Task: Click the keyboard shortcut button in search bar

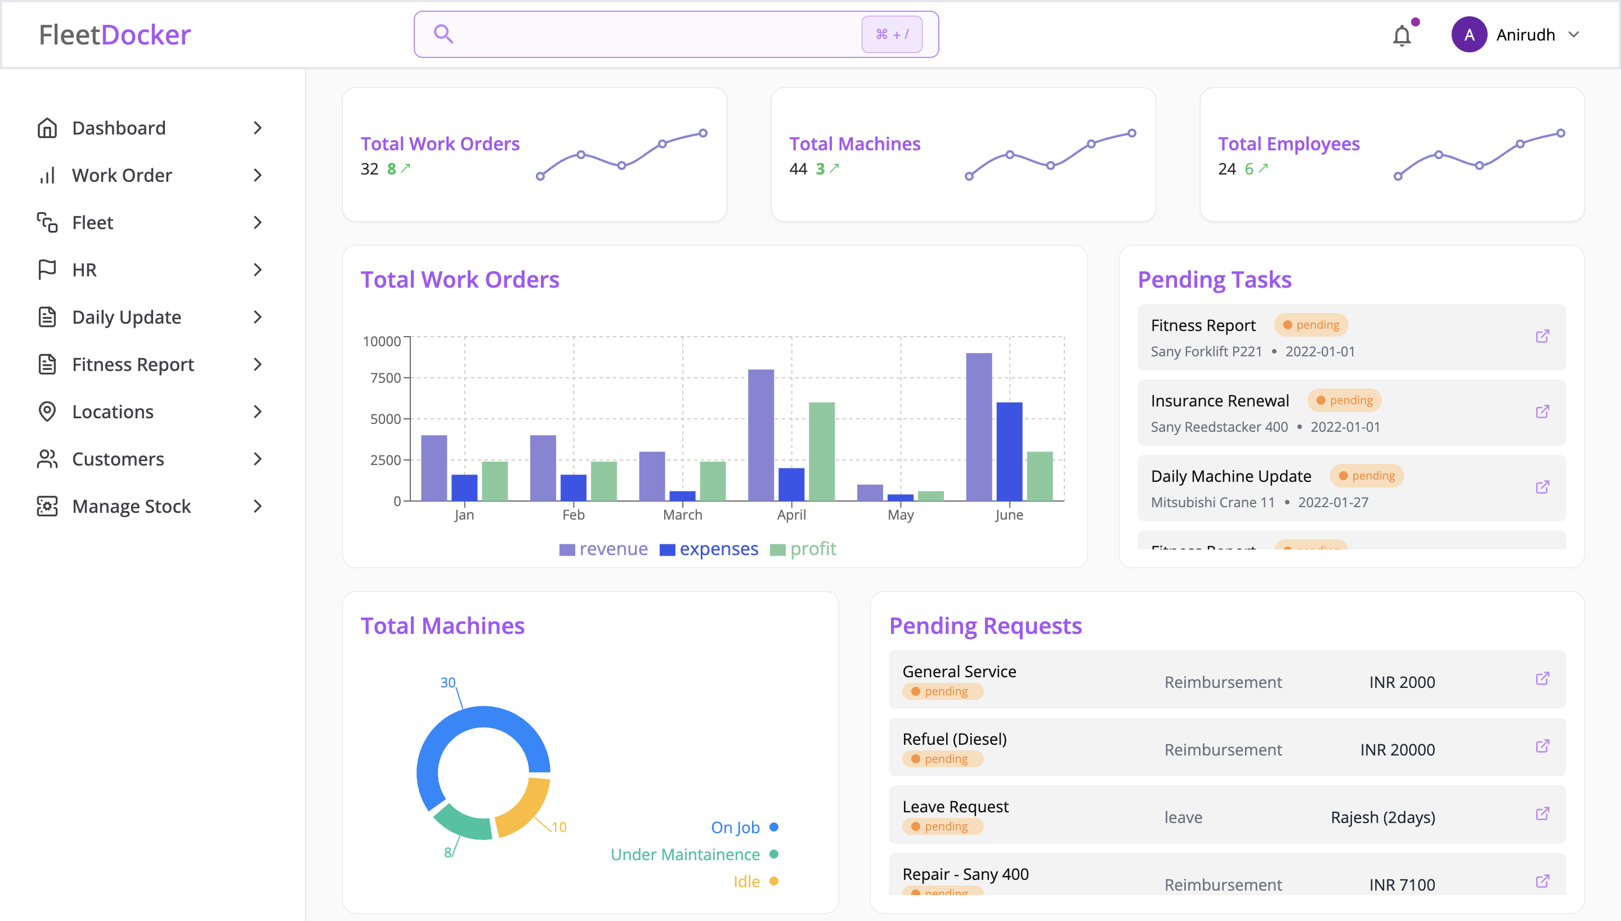Action: click(892, 34)
